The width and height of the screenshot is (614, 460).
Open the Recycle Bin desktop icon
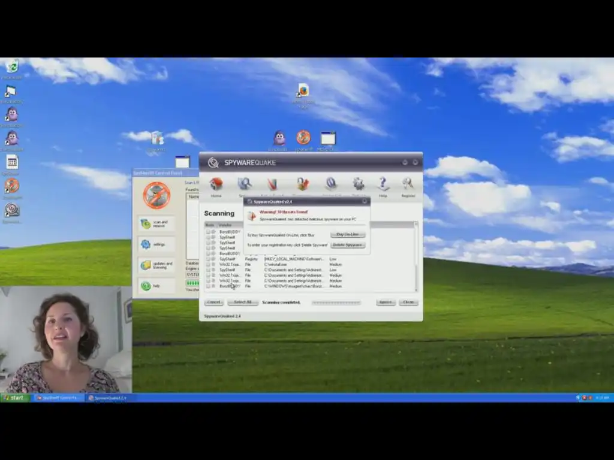coord(12,66)
